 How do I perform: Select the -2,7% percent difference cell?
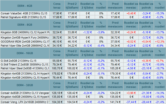pyautogui.click(x=160, y=74)
